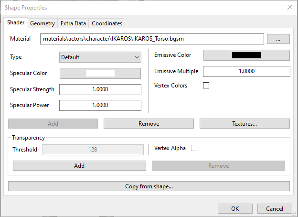Open the black Emissive Color swatch

tap(246, 55)
